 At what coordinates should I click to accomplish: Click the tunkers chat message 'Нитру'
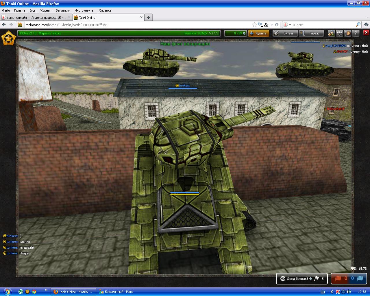[x=24, y=253]
